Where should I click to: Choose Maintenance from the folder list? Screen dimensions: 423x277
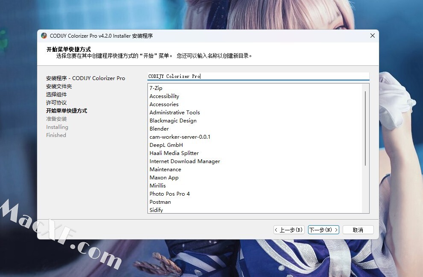click(165, 170)
